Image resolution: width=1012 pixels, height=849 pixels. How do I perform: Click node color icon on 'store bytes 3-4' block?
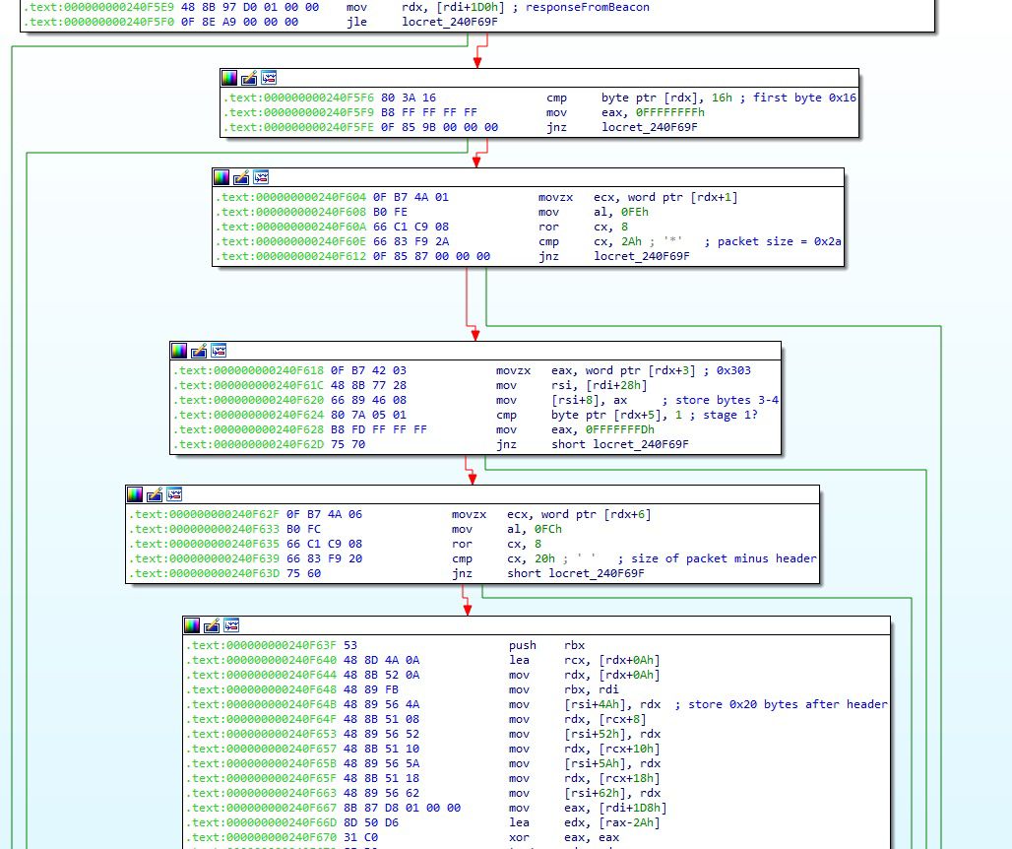pyautogui.click(x=179, y=351)
